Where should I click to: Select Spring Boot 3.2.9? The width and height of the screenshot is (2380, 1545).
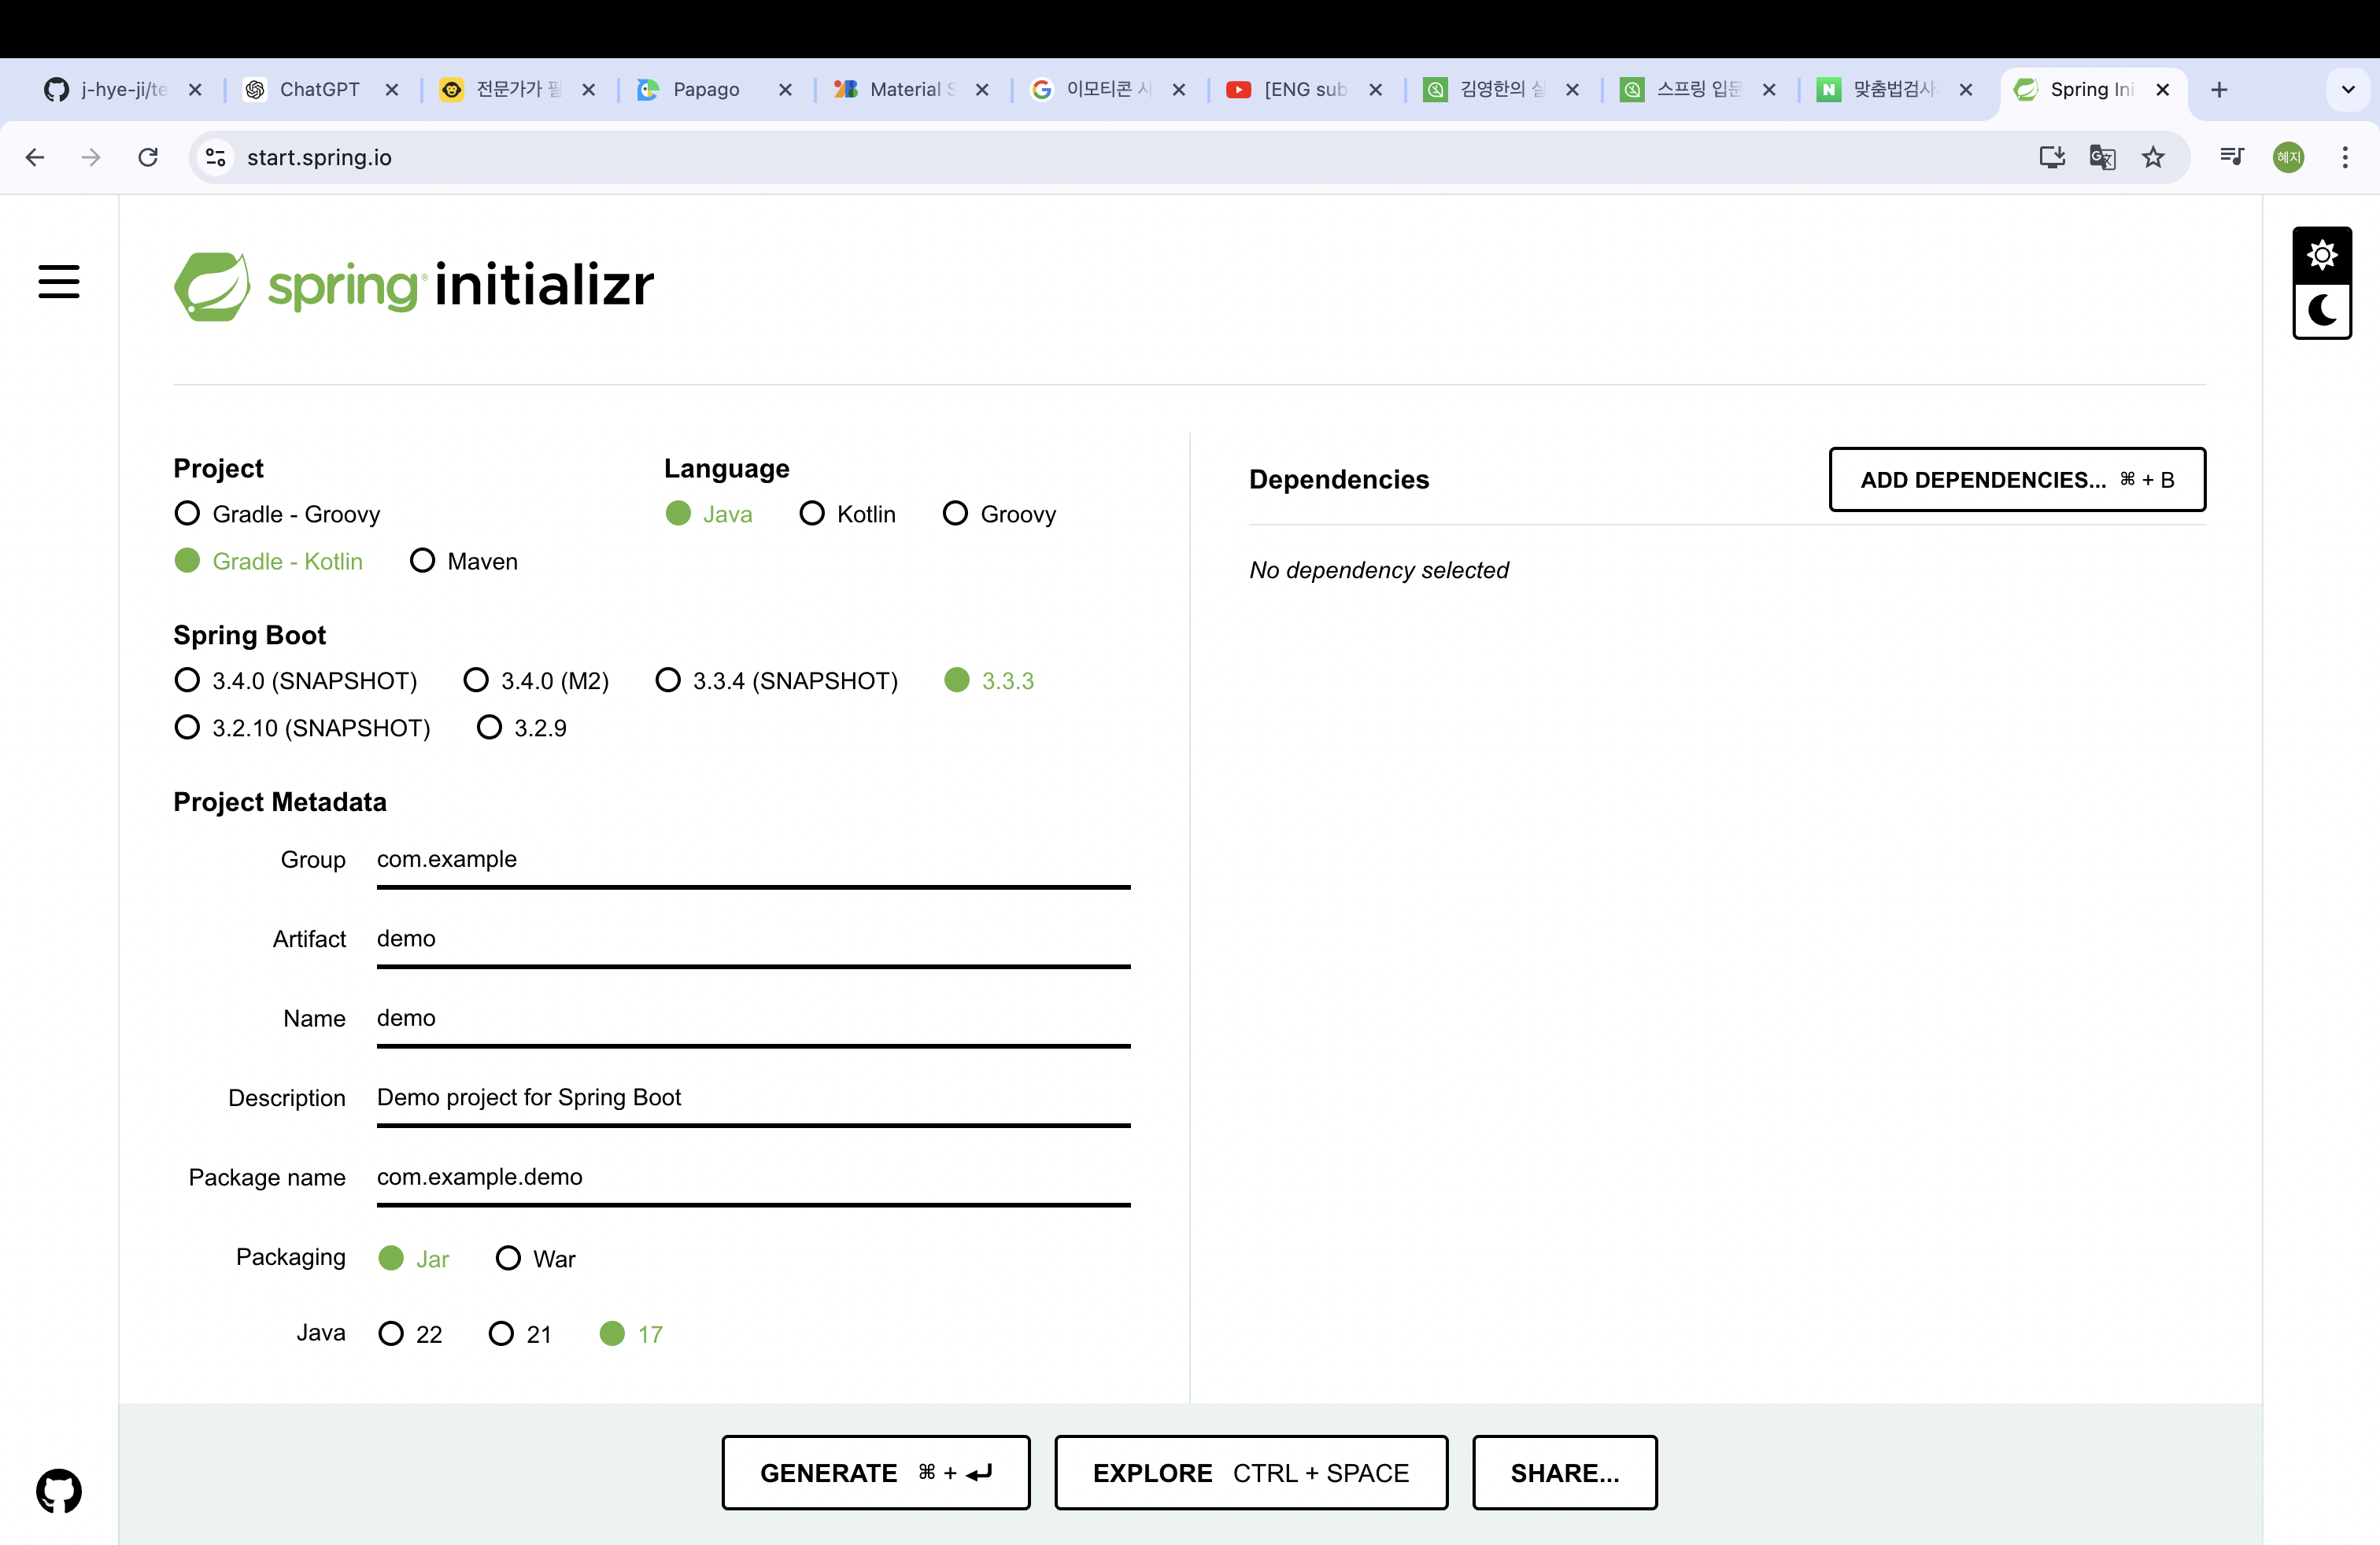click(522, 728)
